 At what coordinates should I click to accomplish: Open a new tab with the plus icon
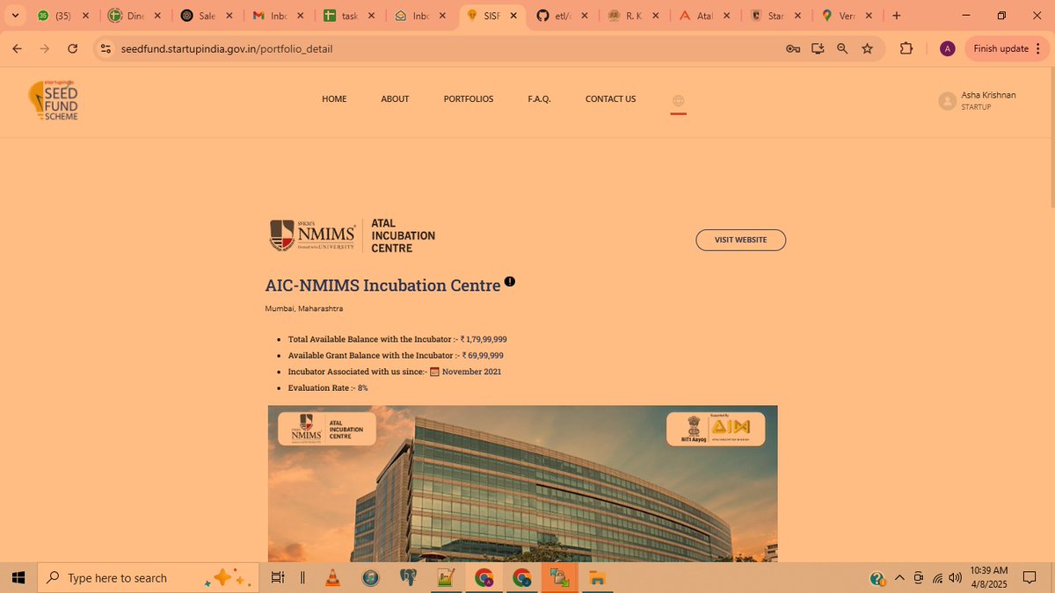pyautogui.click(x=896, y=16)
